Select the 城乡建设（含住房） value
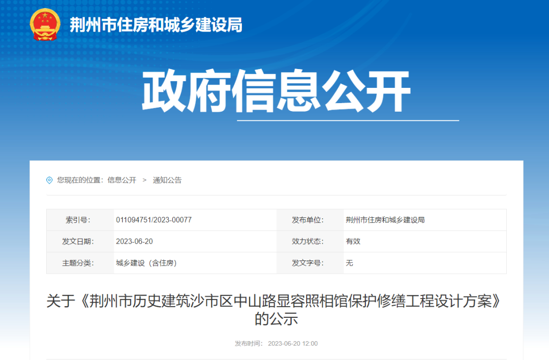This screenshot has height=360, width=549. (x=146, y=263)
